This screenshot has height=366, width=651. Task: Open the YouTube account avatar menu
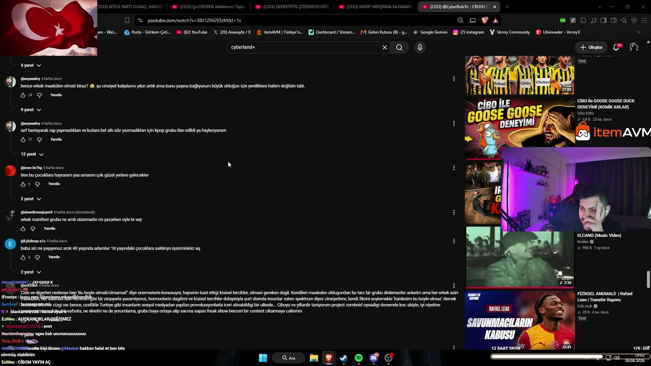tap(634, 47)
